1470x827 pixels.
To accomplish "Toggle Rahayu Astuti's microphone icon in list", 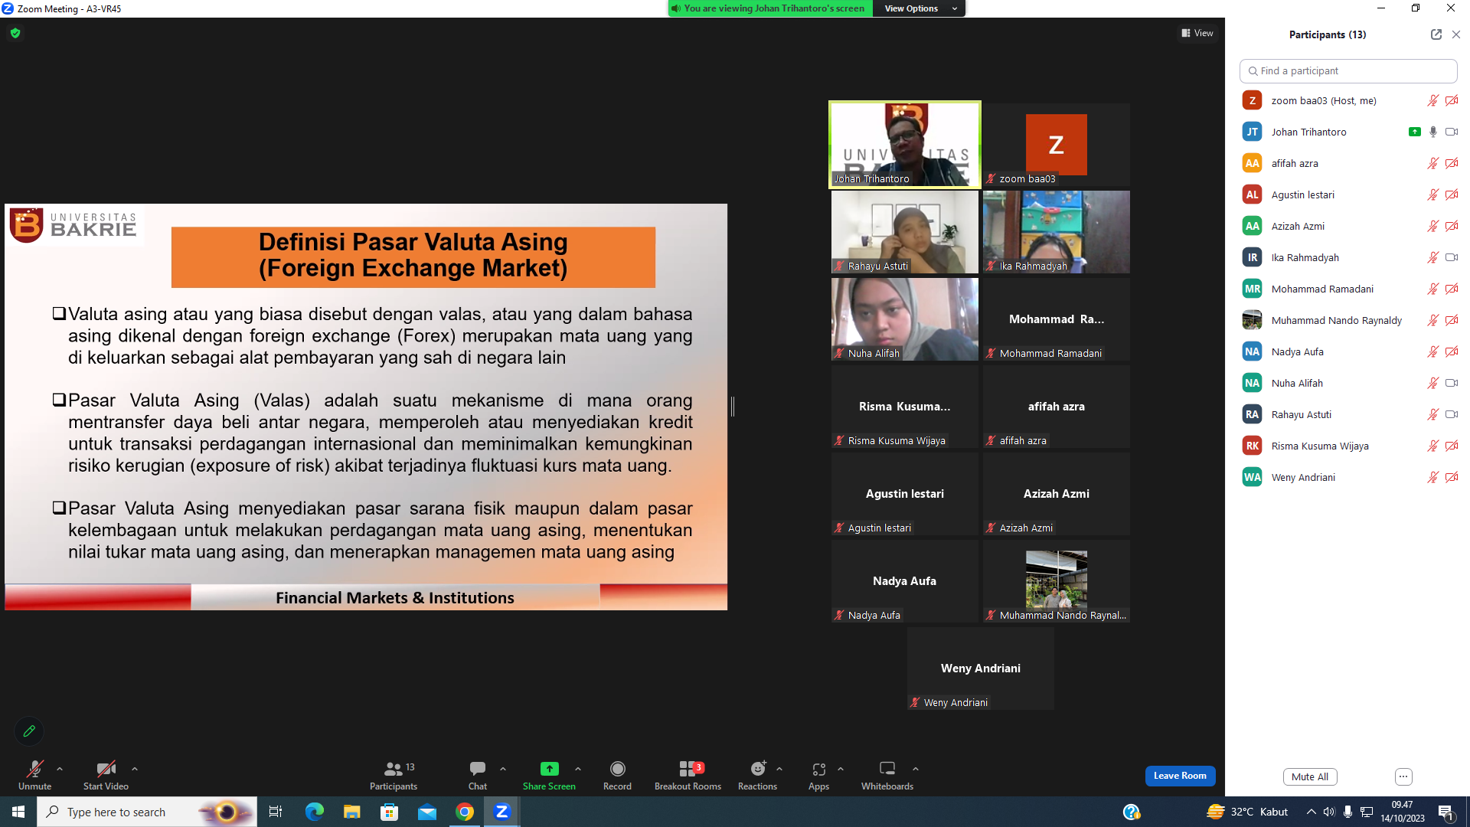I will tap(1433, 414).
